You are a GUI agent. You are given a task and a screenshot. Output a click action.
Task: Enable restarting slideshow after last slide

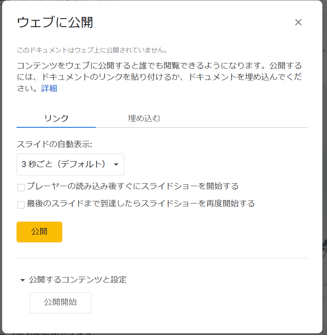click(x=21, y=205)
